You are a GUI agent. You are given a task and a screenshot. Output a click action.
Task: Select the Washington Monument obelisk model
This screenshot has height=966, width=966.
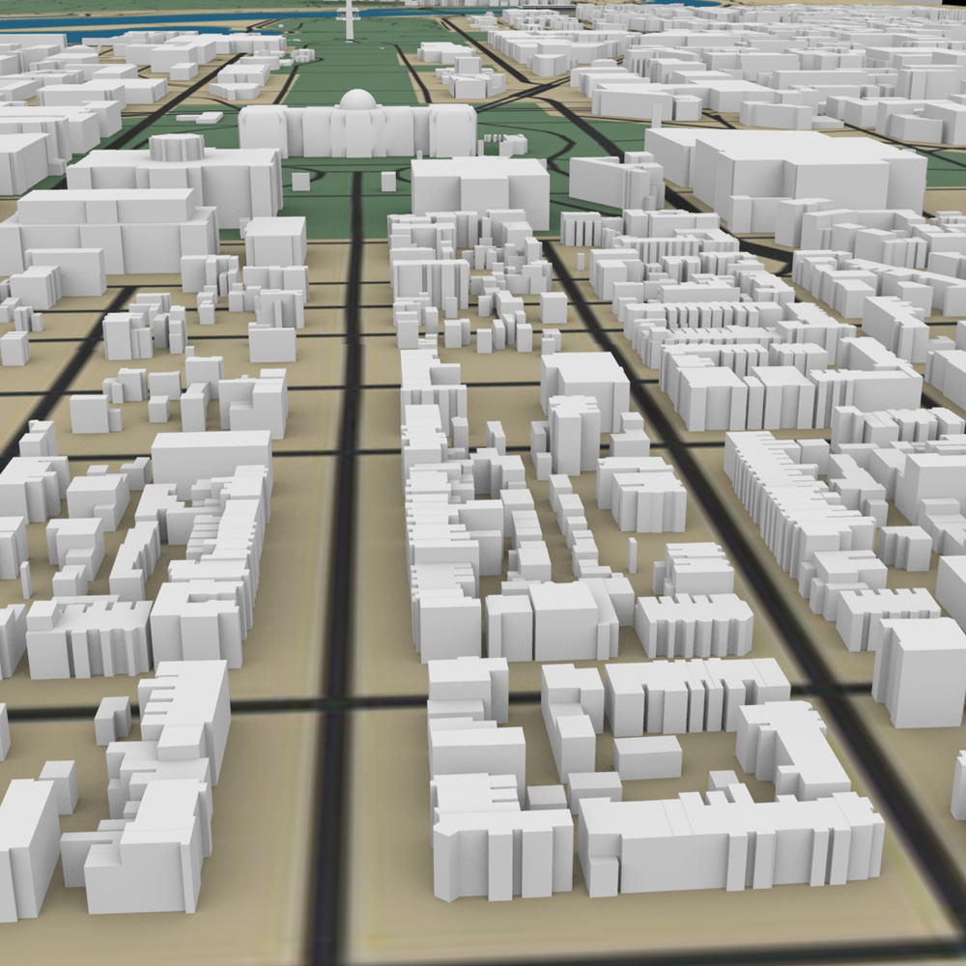(349, 19)
